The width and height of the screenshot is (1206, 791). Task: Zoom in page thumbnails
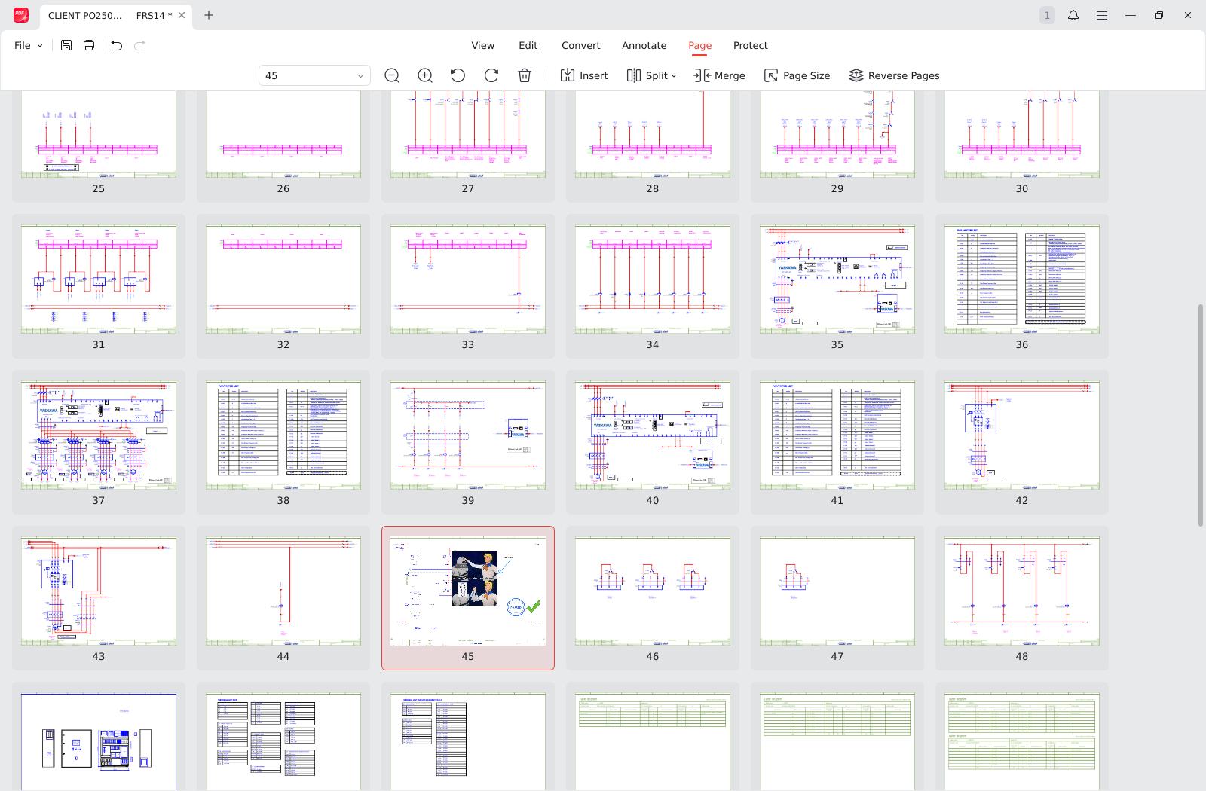(425, 75)
